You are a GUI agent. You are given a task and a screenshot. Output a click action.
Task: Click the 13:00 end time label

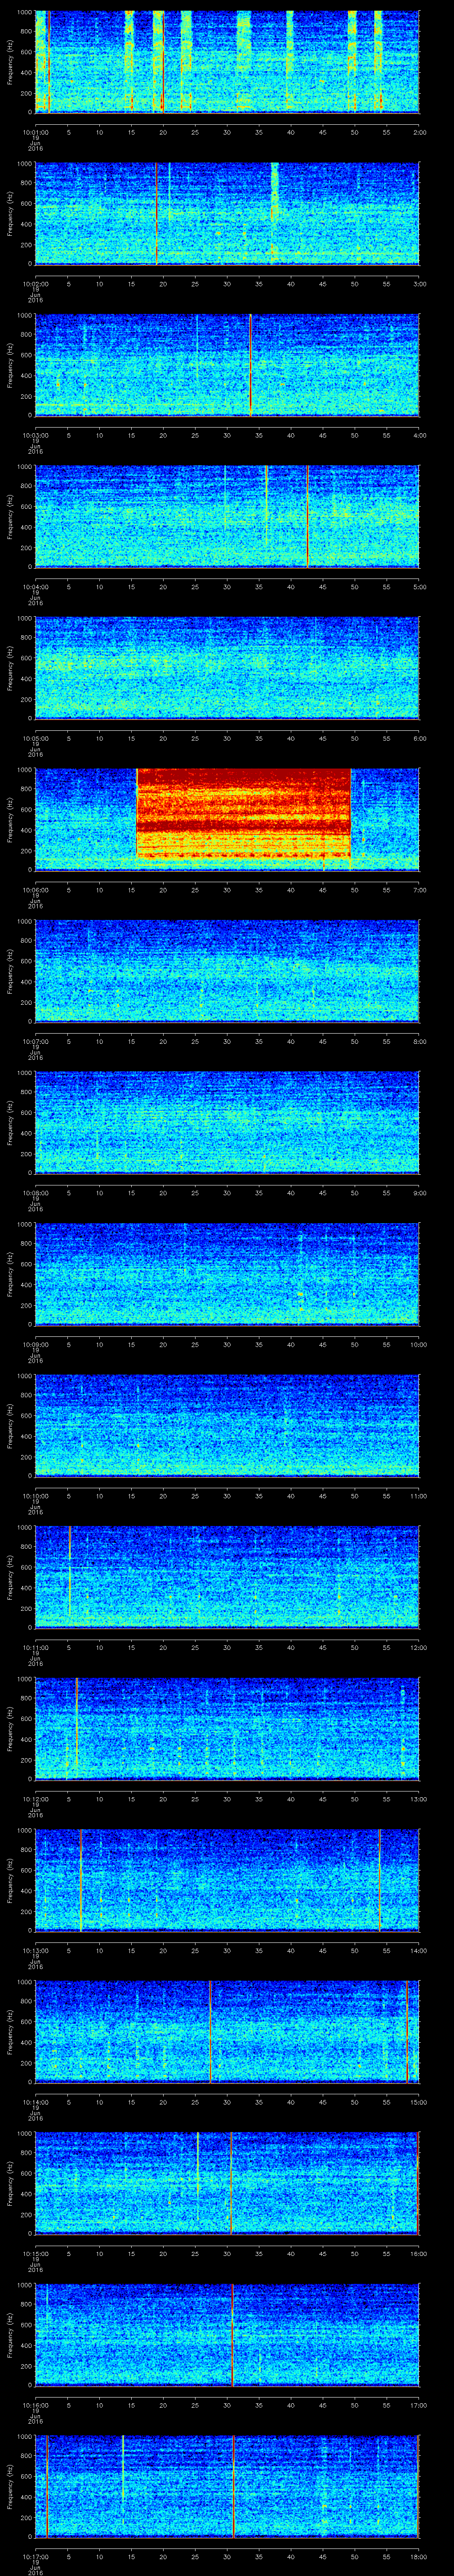pyautogui.click(x=418, y=1798)
